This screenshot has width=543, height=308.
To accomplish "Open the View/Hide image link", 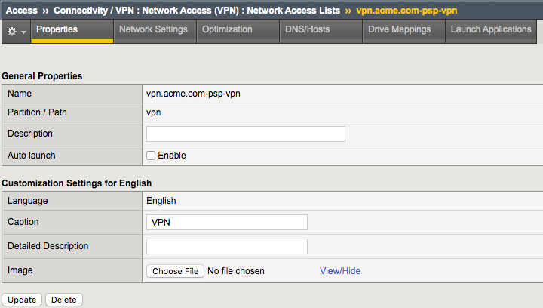I will (340, 271).
